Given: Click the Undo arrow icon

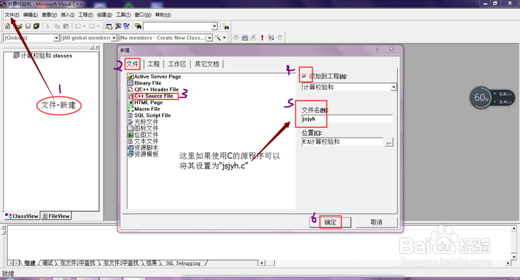Looking at the screenshot, I should (78, 26).
